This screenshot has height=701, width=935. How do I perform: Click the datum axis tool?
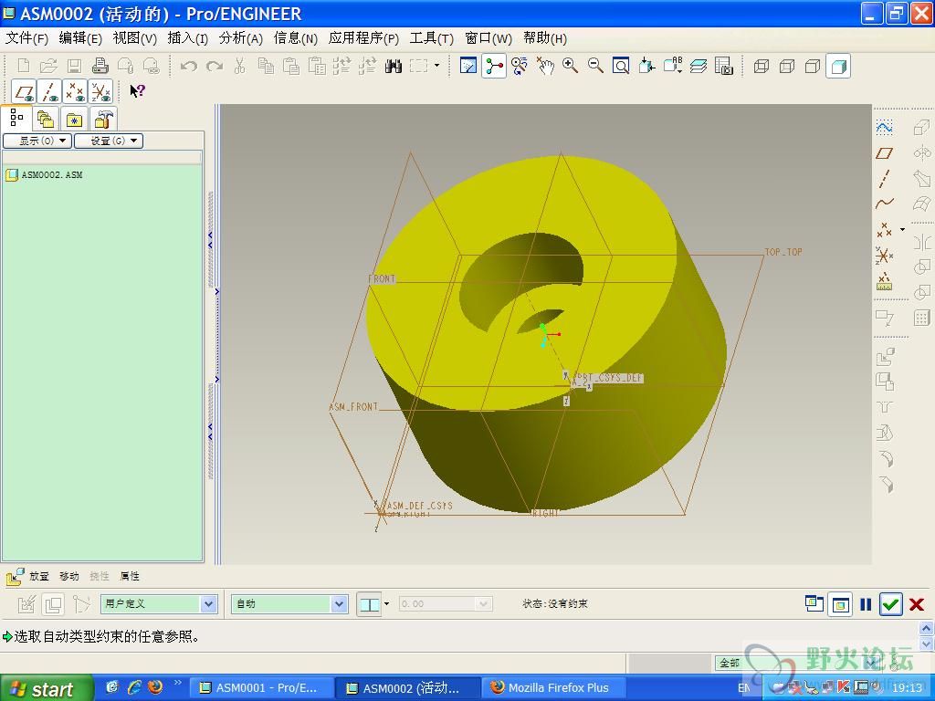pos(884,179)
